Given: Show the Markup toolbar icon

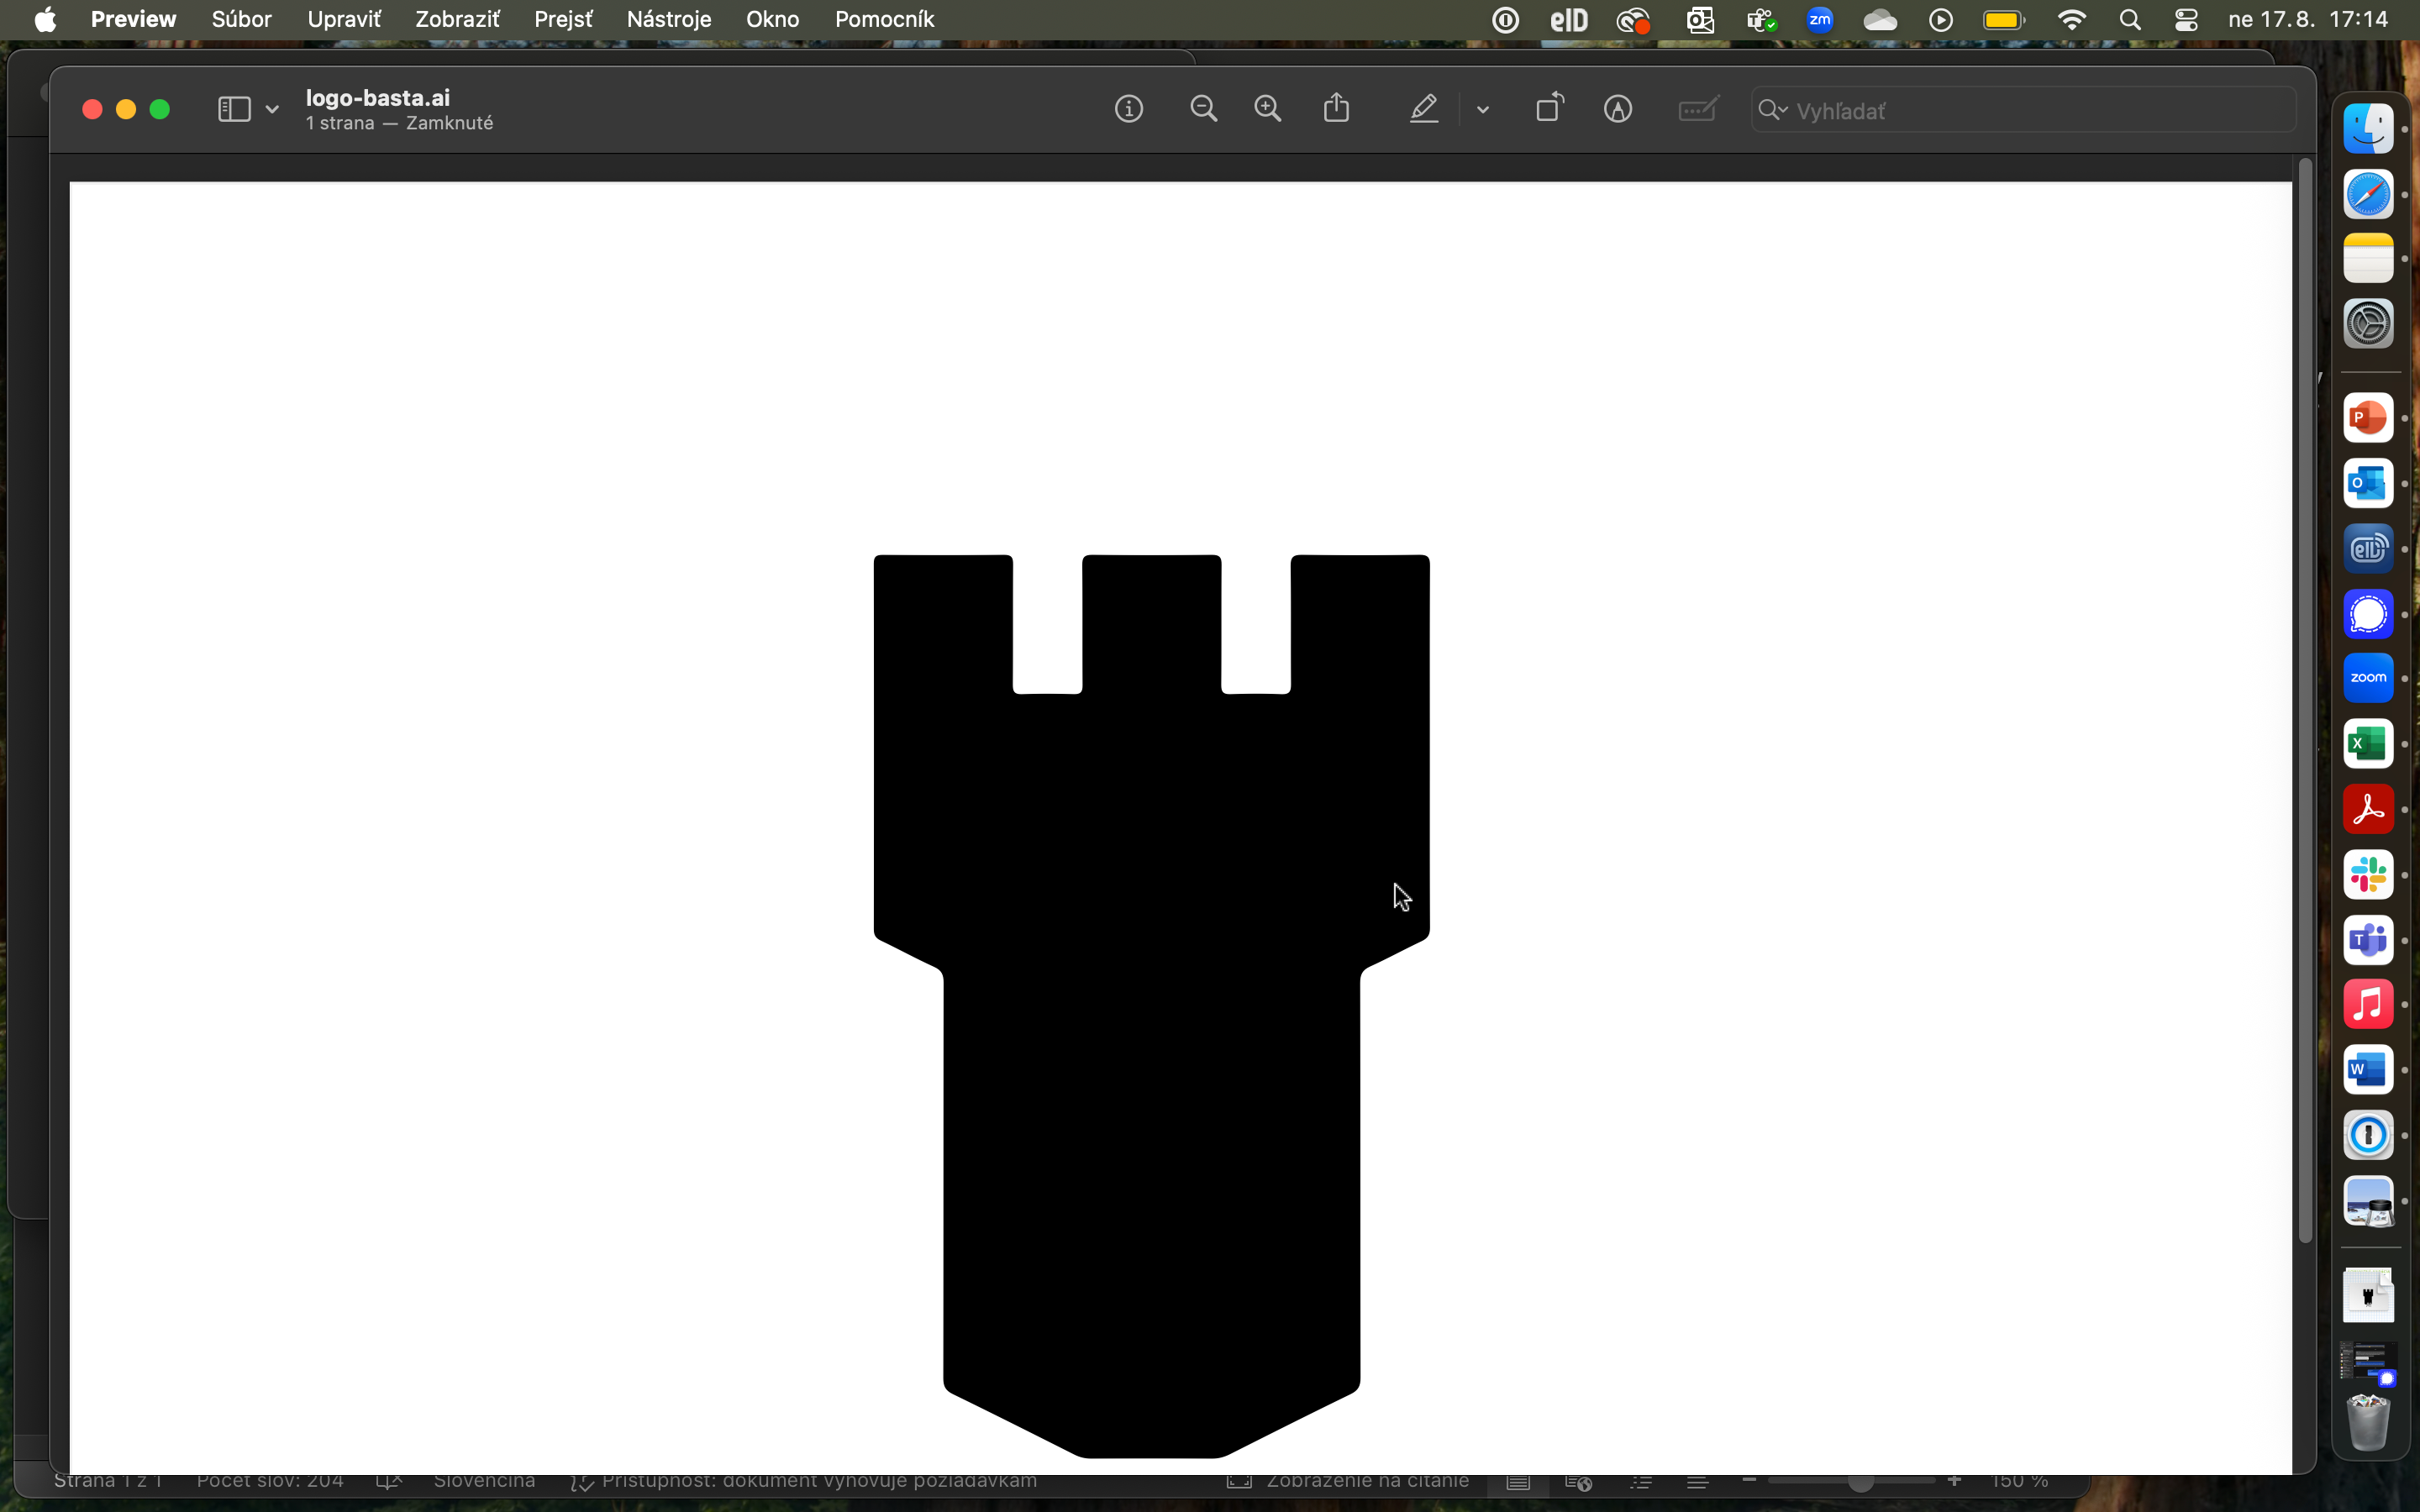Looking at the screenshot, I should click(1618, 109).
